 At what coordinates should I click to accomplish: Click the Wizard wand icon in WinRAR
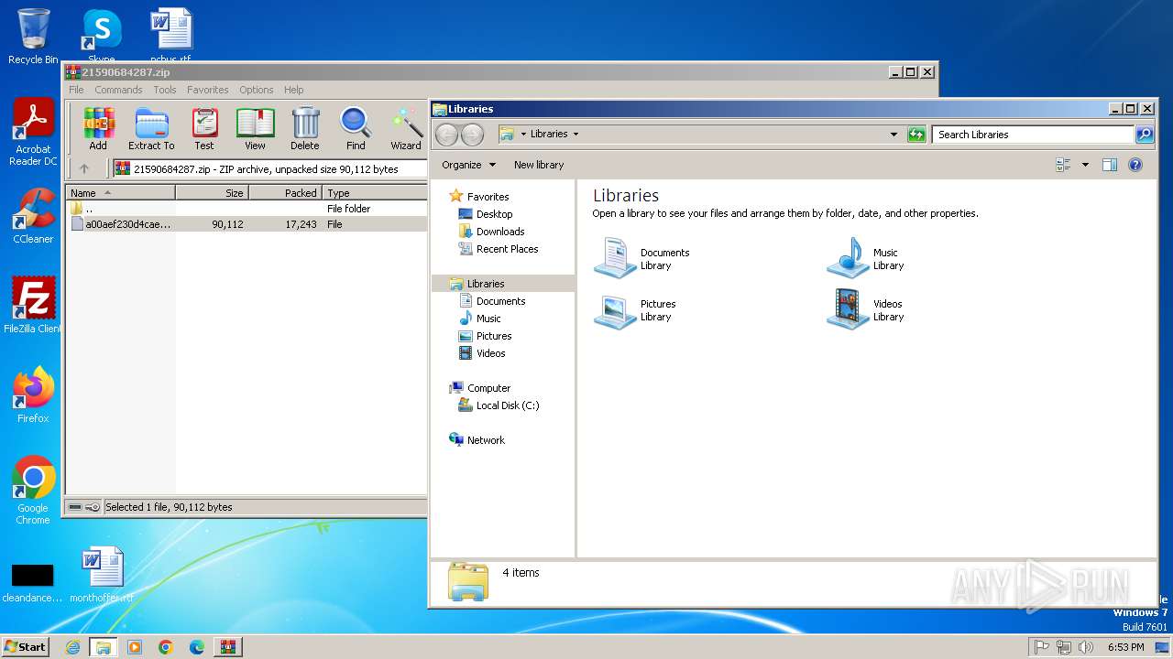tap(406, 128)
